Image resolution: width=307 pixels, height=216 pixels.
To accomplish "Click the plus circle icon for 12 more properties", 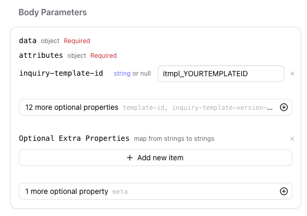I will click(284, 107).
